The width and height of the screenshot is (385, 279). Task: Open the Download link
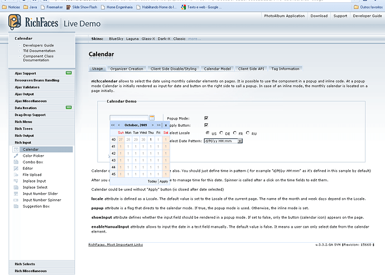319,16
